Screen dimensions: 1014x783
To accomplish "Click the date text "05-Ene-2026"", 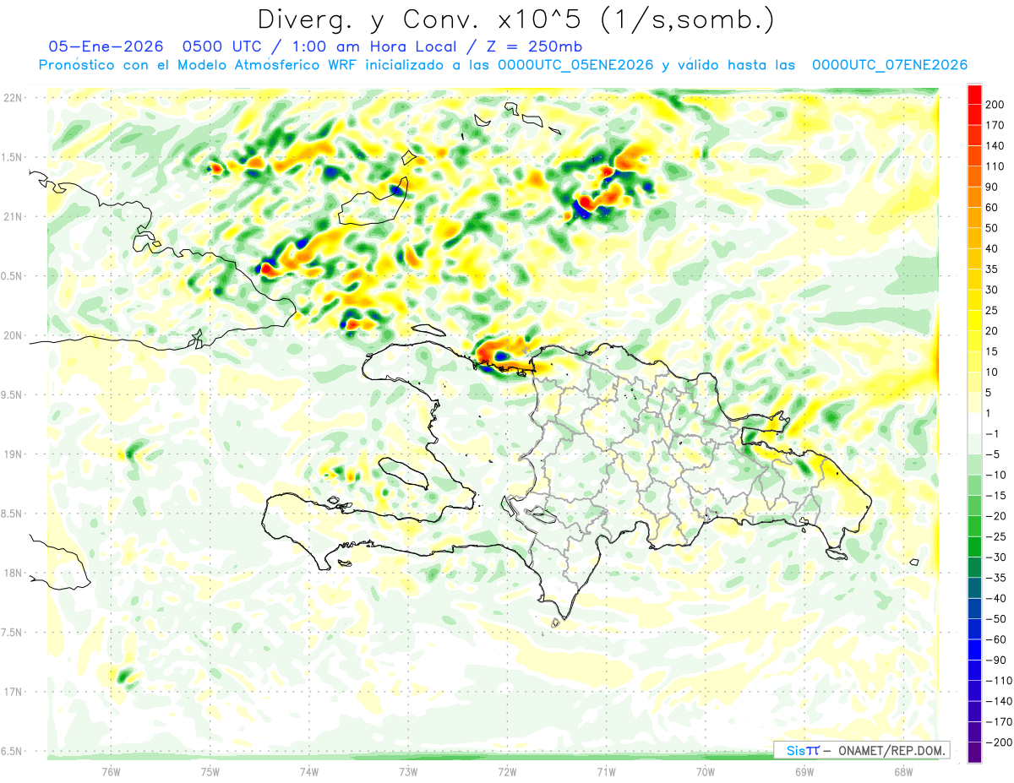I will (x=106, y=47).
